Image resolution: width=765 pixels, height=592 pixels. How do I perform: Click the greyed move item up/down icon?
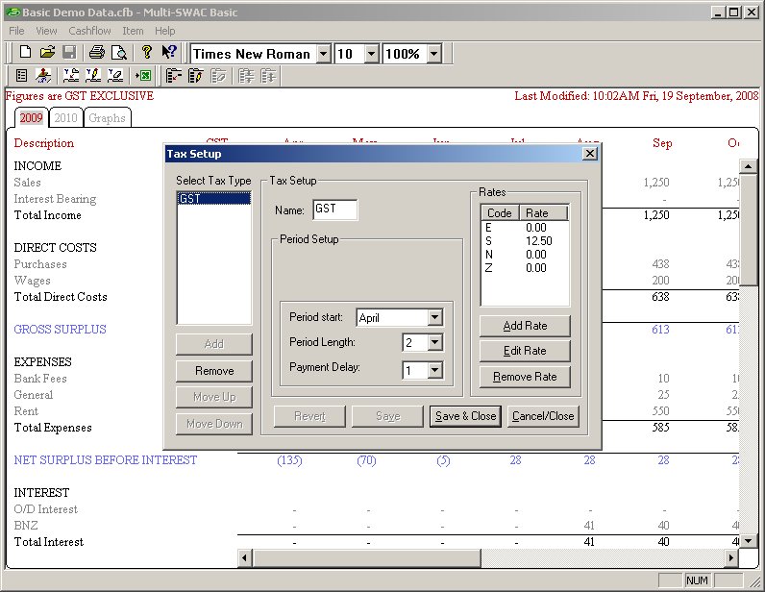click(x=268, y=76)
